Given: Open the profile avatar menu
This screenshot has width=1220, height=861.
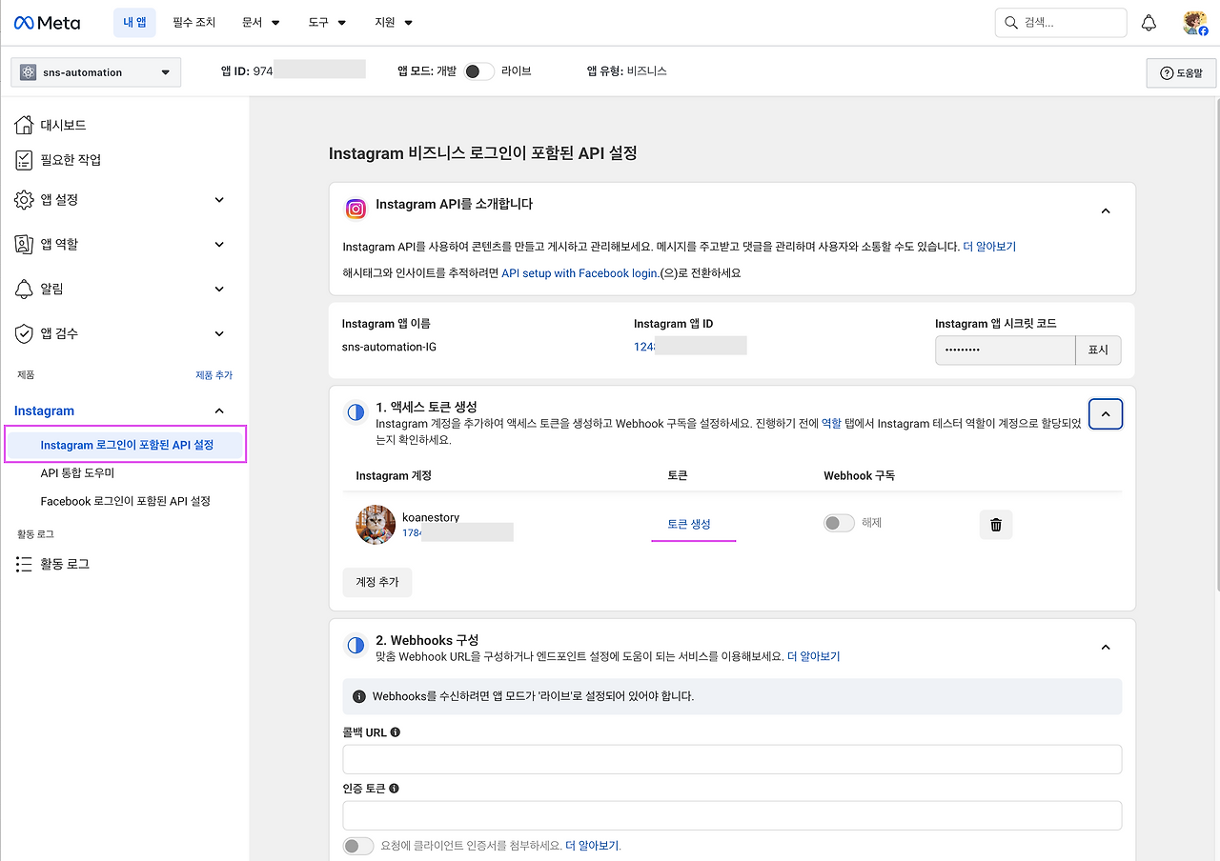Looking at the screenshot, I should (1194, 23).
